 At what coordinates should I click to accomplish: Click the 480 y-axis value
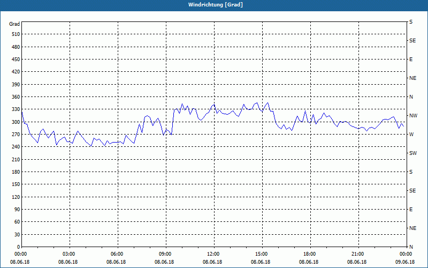coord(16,47)
